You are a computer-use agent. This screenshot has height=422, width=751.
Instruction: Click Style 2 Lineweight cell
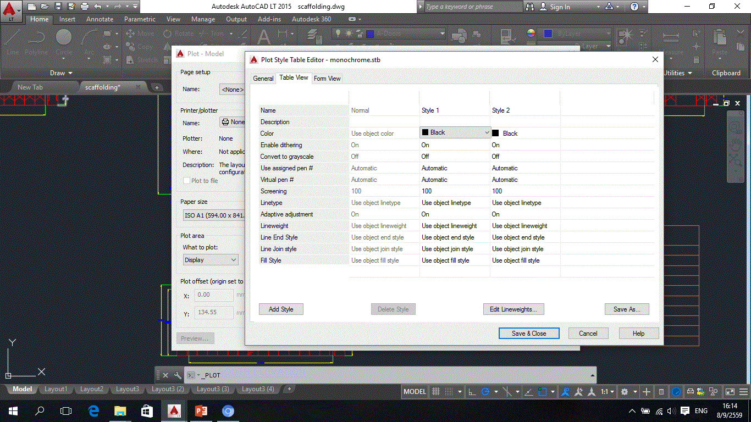pyautogui.click(x=525, y=226)
